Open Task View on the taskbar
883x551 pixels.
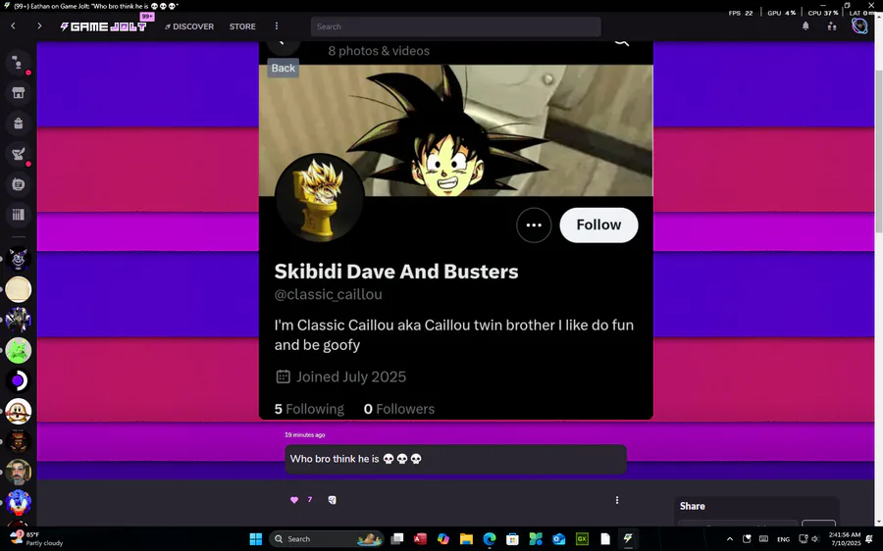pyautogui.click(x=397, y=538)
